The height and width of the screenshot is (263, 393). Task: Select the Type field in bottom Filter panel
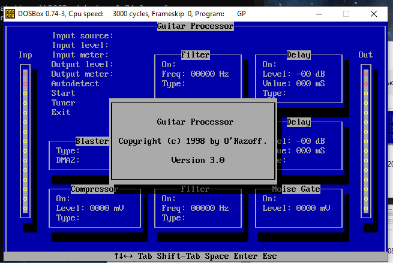[173, 218]
